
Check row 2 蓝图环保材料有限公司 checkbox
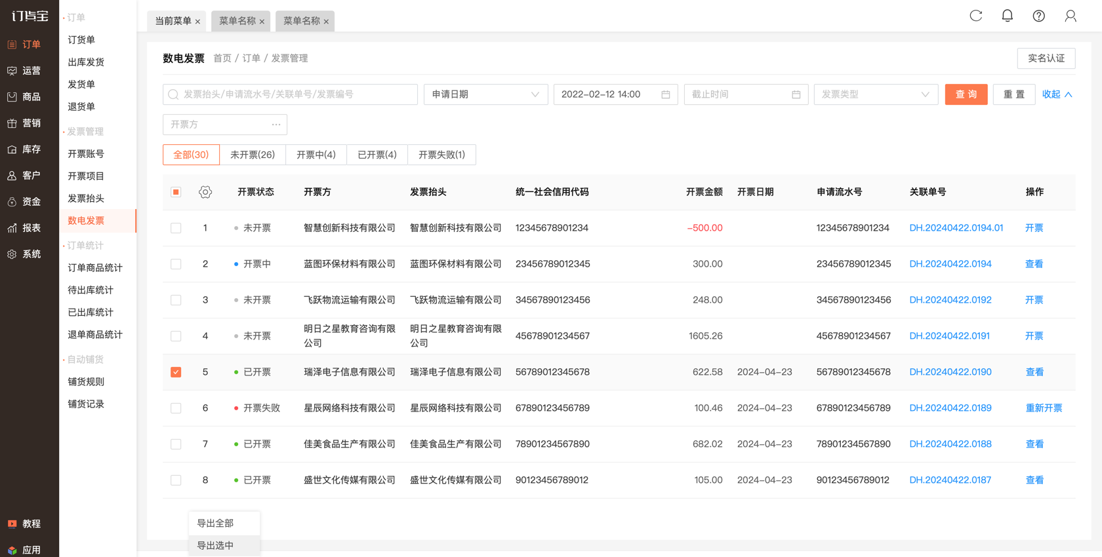coord(176,264)
